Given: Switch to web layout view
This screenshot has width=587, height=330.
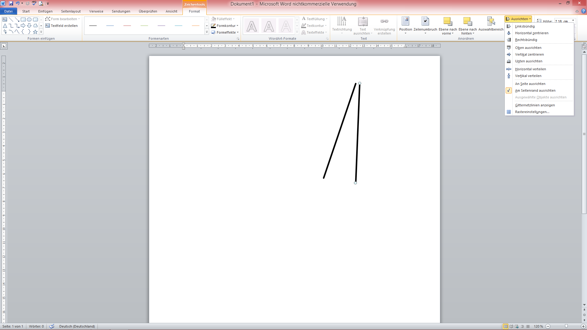Looking at the screenshot, I should pos(517,326).
